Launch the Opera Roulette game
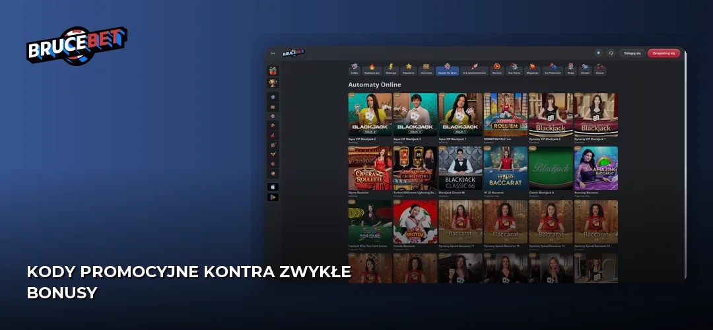The image size is (713, 330). 370,168
